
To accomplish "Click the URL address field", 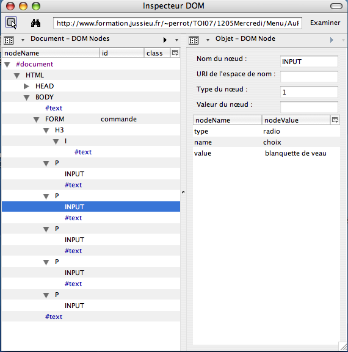I will 178,23.
